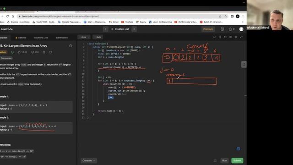Bookmark this page with the star
293x165 pixels.
[226, 16]
